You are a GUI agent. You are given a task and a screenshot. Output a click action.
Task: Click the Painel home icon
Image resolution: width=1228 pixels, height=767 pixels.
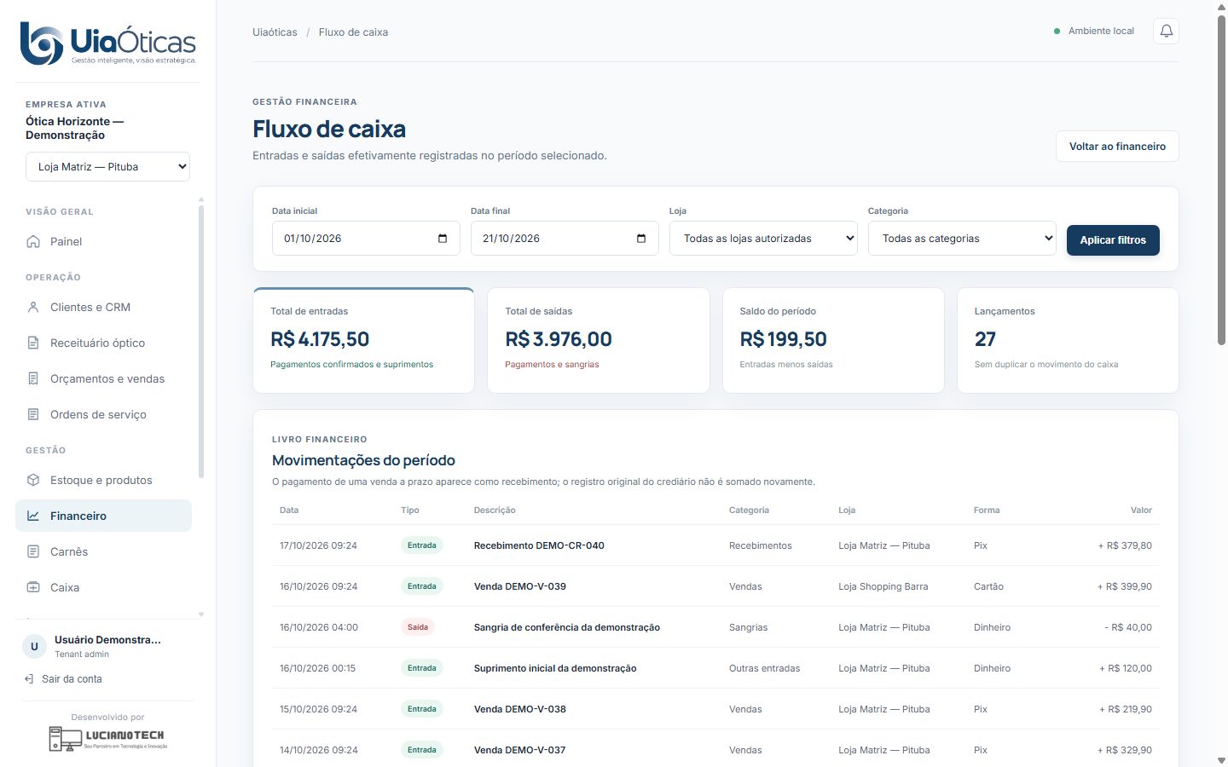(x=33, y=241)
